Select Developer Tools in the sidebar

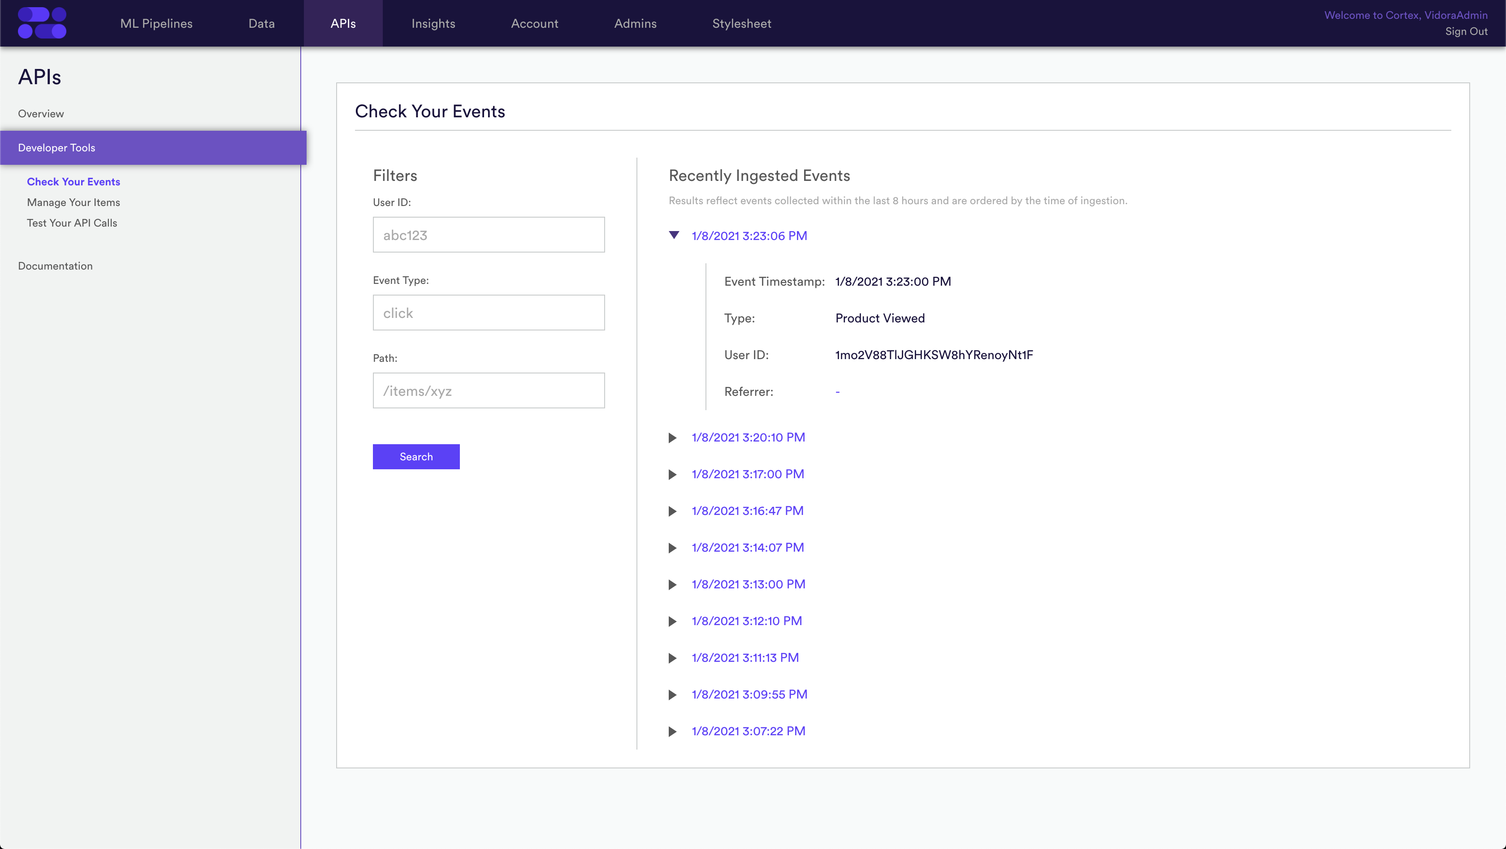pyautogui.click(x=153, y=148)
